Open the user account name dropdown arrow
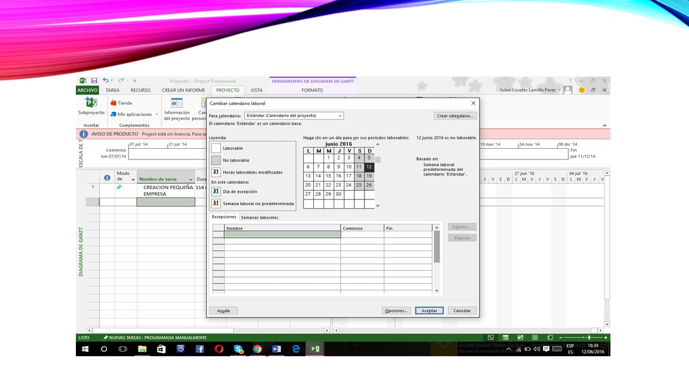Viewport: 689px width, 388px height. click(x=559, y=90)
